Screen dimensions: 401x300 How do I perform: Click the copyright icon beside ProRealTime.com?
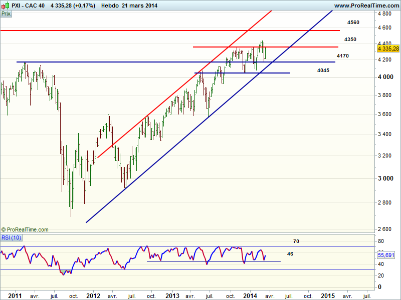point(4,229)
